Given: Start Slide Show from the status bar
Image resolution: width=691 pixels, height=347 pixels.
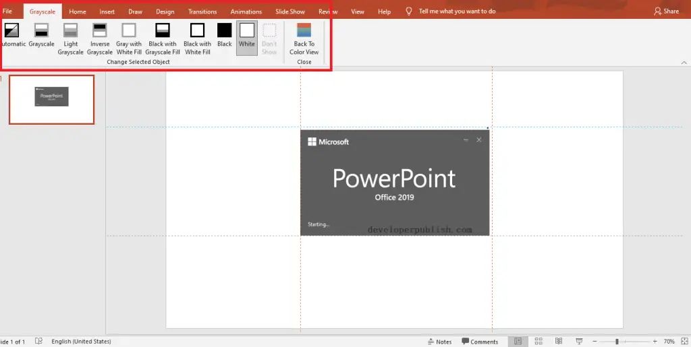Looking at the screenshot, I should click(x=579, y=342).
